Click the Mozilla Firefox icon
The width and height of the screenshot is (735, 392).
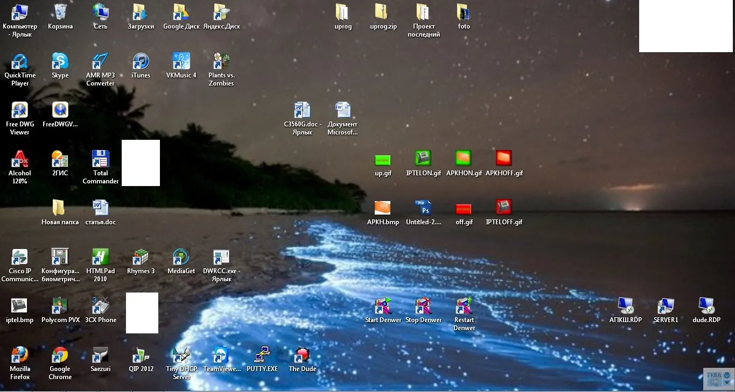[20, 363]
